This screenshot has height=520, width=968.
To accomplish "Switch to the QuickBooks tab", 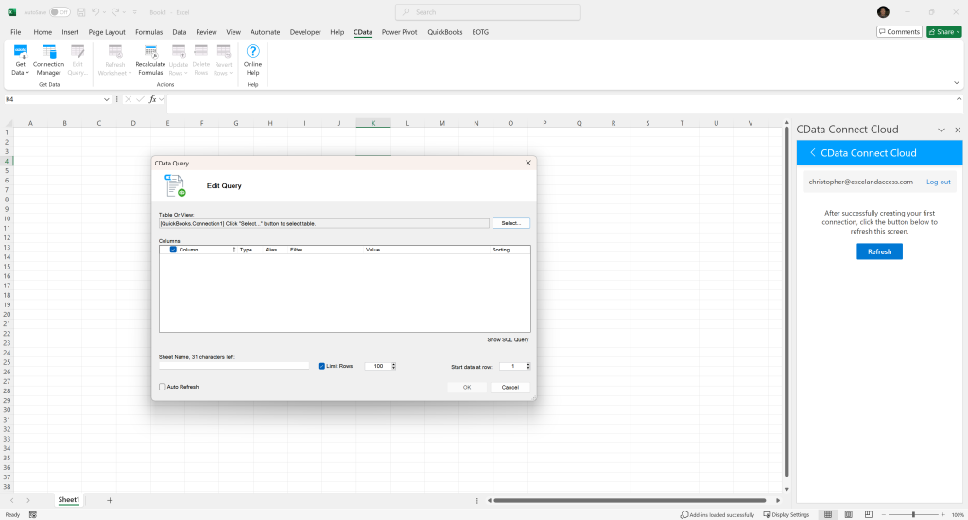I will coord(445,32).
